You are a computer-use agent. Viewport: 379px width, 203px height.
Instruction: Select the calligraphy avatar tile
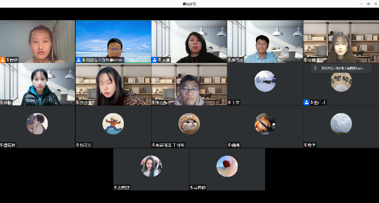pos(341,84)
